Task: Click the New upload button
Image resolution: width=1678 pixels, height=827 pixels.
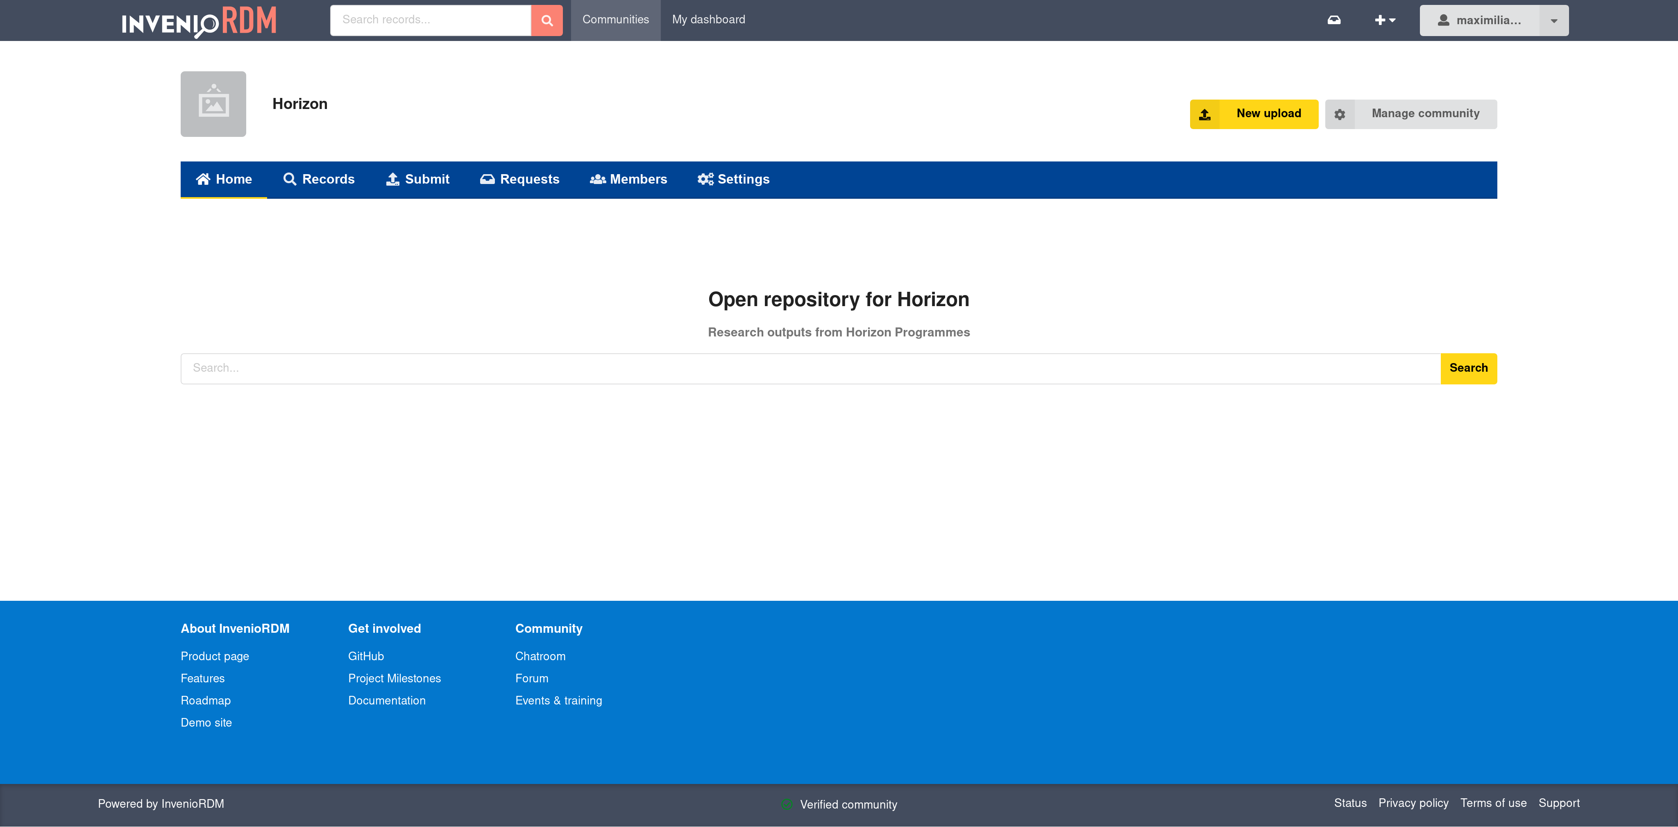Action: tap(1254, 114)
